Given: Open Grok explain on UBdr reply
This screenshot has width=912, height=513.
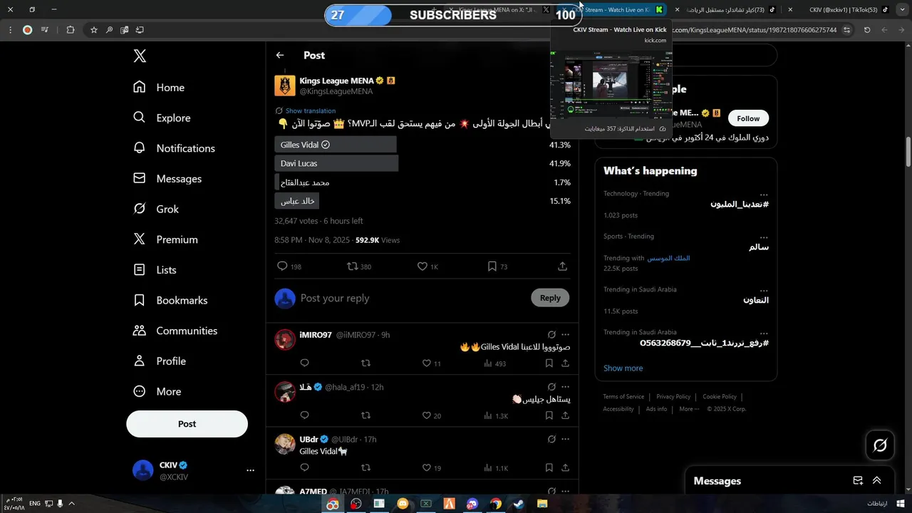Looking at the screenshot, I should click(x=551, y=440).
